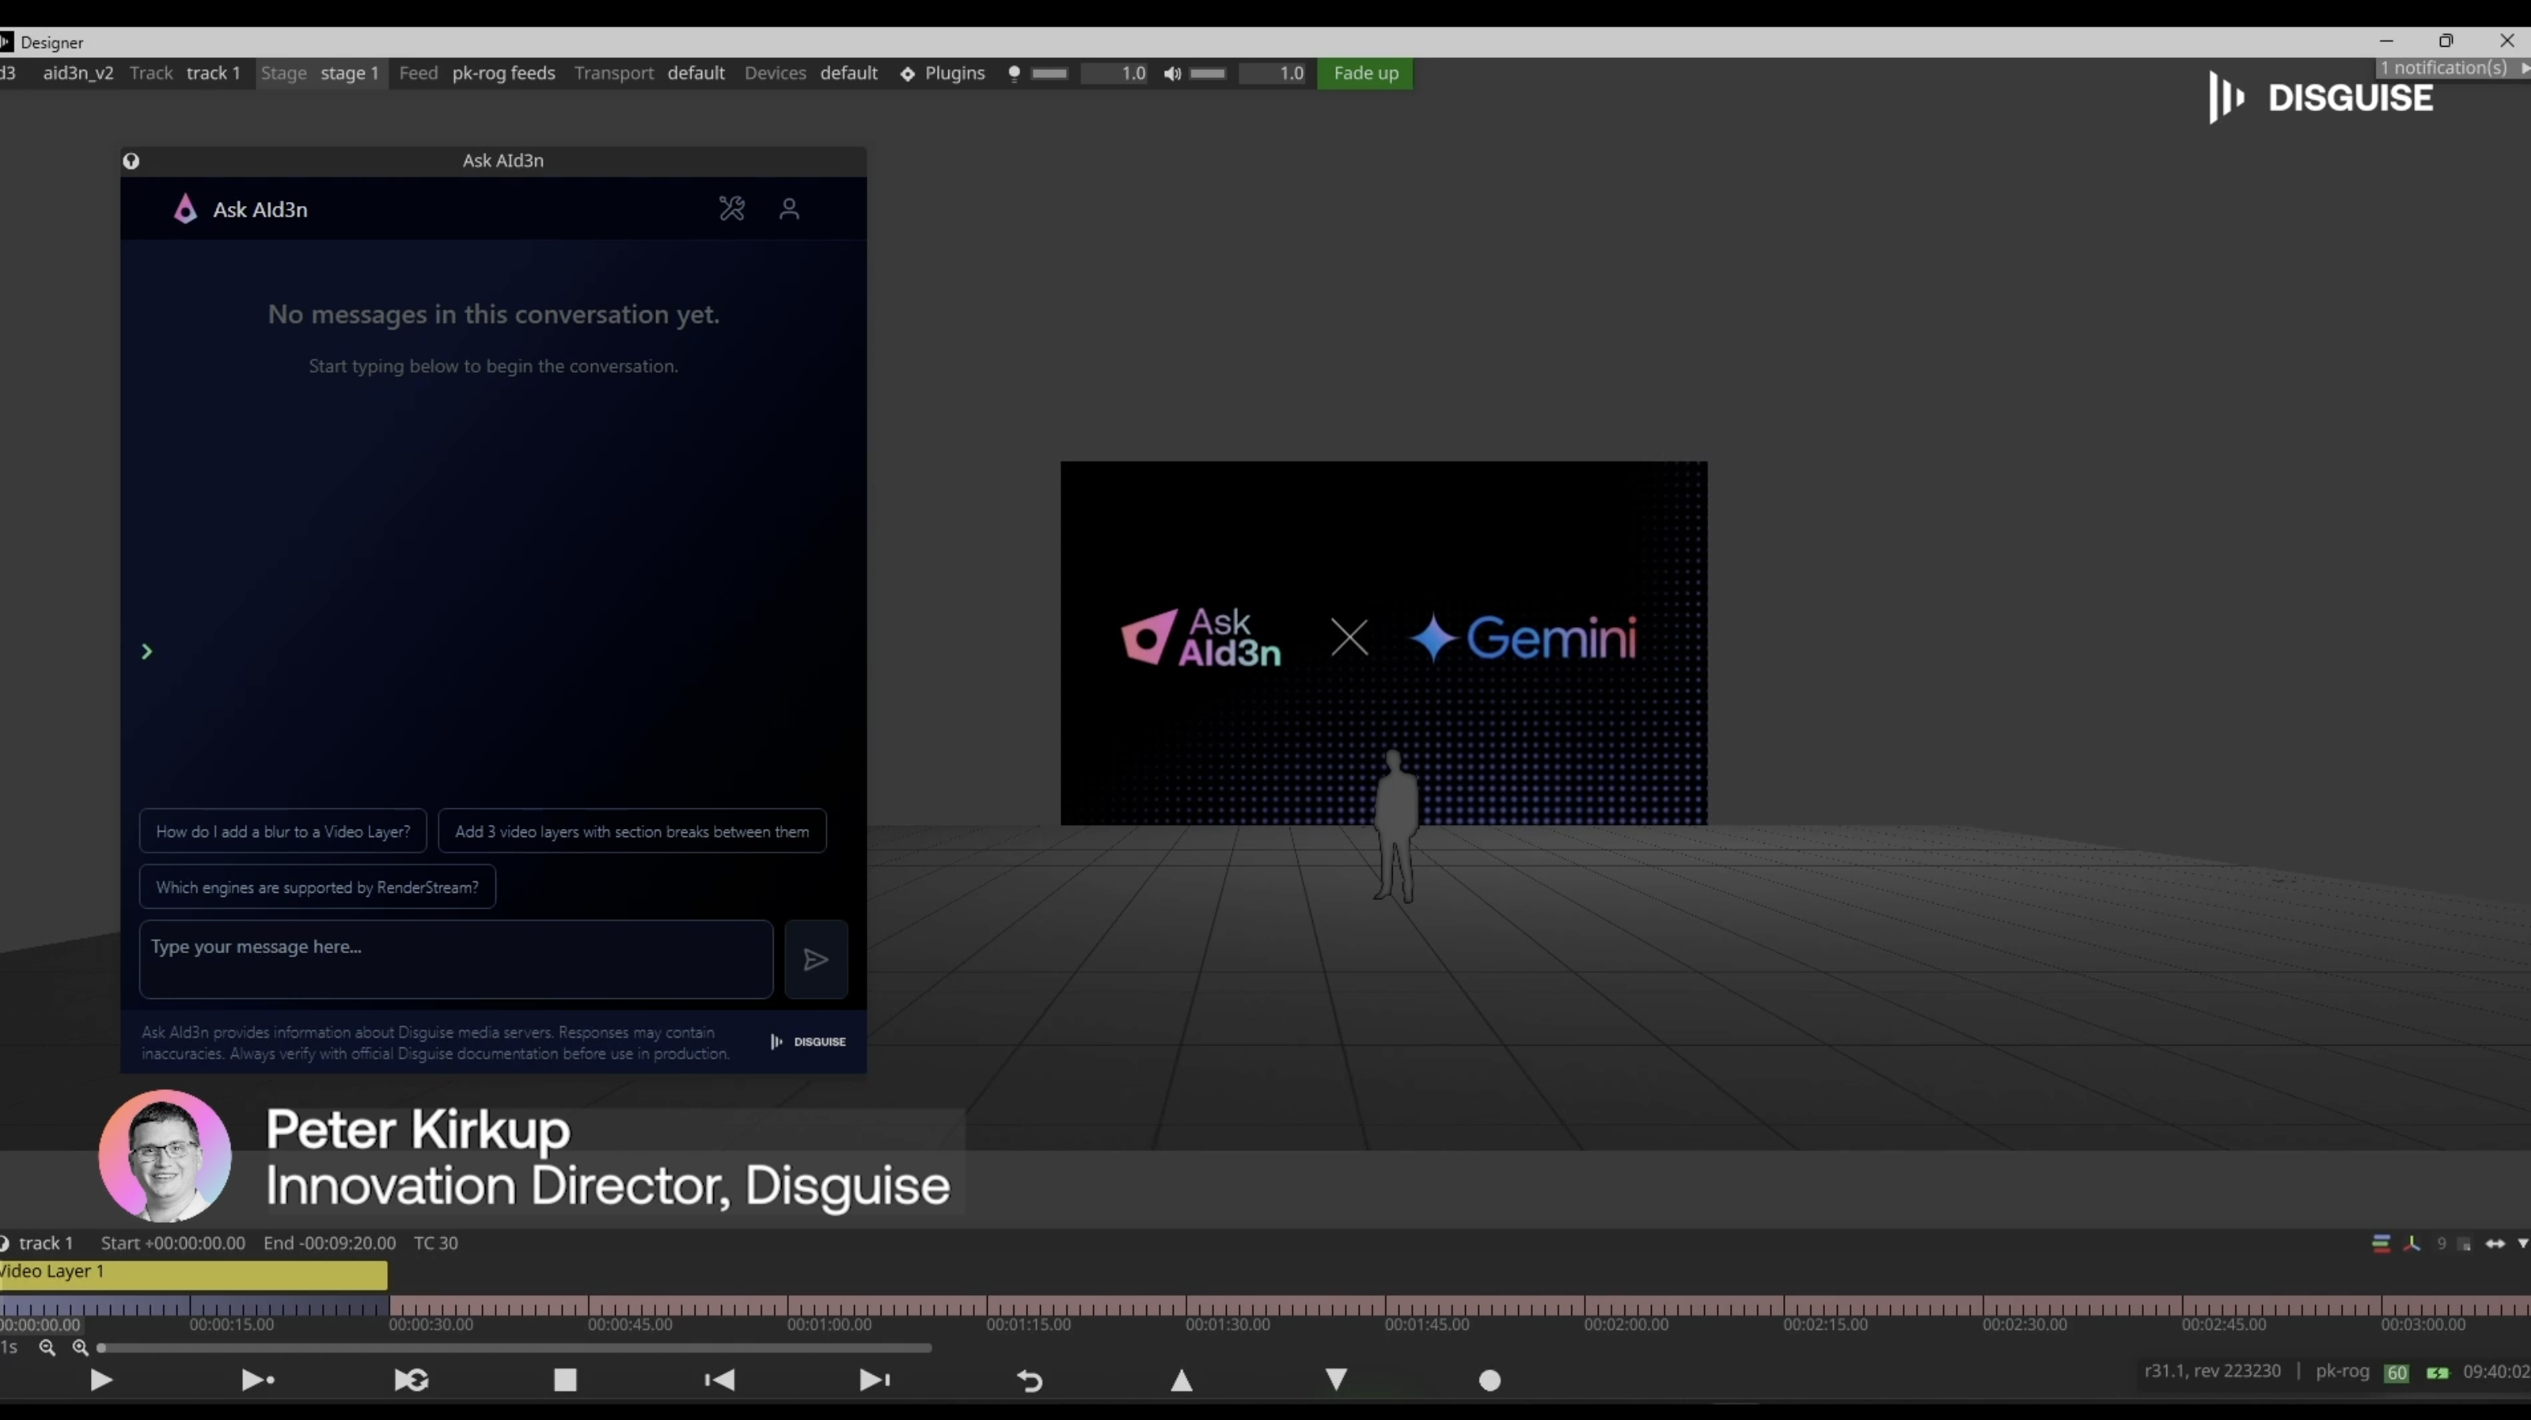Click the Ask AId3n x Gemini stage screen
Viewport: 2531px width, 1420px height.
pyautogui.click(x=1383, y=642)
